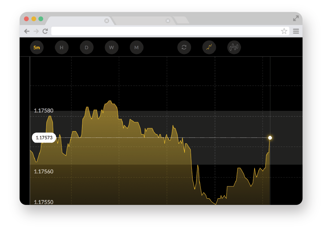
Task: Open the browser hamburger menu
Action: 296,31
